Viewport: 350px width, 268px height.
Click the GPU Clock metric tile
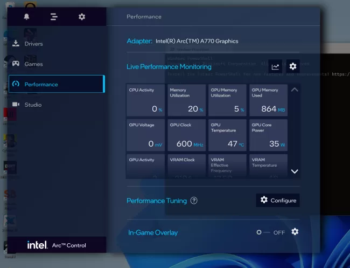point(186,135)
